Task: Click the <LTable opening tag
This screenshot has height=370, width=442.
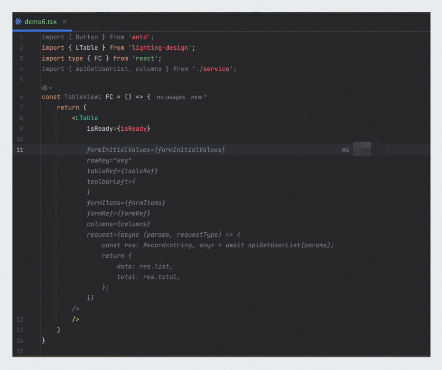Action: [85, 118]
